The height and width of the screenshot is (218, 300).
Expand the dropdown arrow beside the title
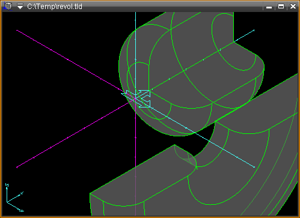click(20, 6)
